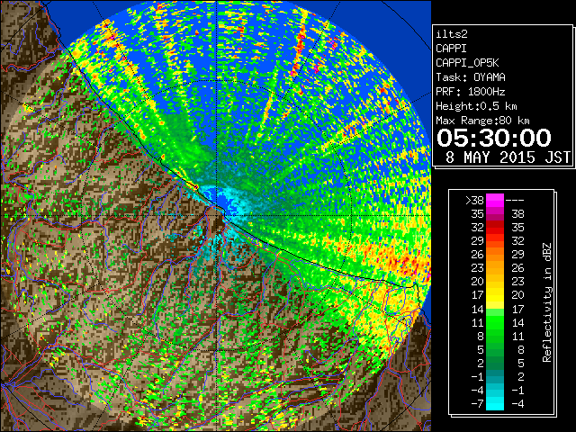Click the 05:30:00 timestamp

click(x=494, y=138)
